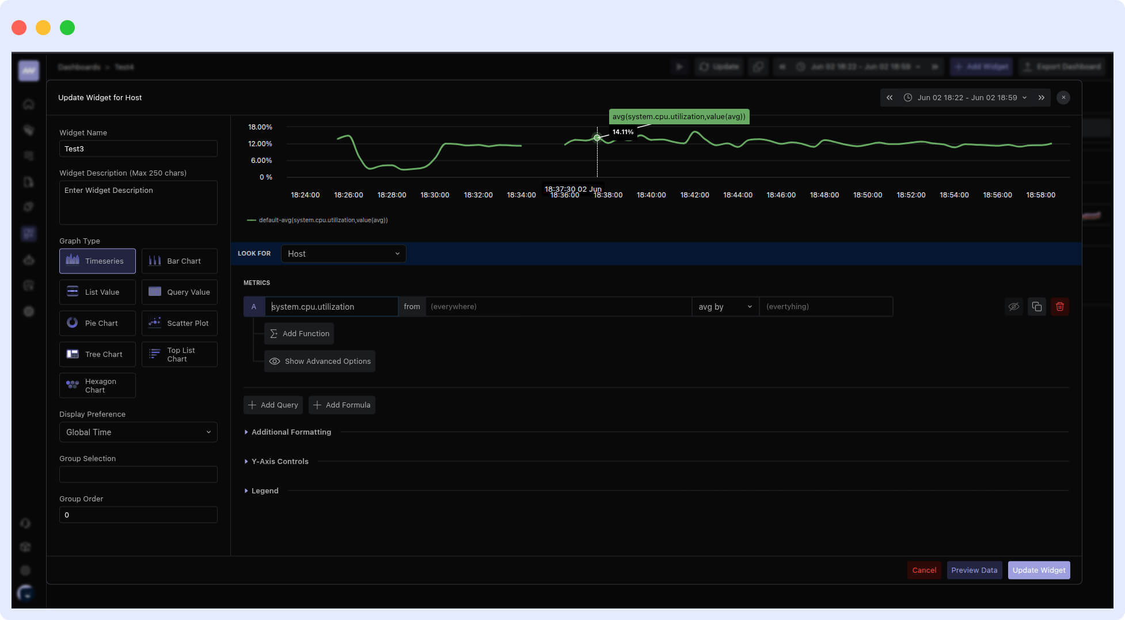The image size is (1125, 620).
Task: Shift time range backward with double-left arrows
Action: click(890, 98)
